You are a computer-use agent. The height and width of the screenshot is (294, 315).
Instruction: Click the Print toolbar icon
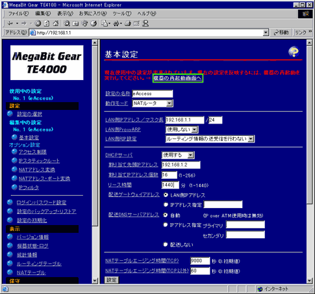click(128, 23)
